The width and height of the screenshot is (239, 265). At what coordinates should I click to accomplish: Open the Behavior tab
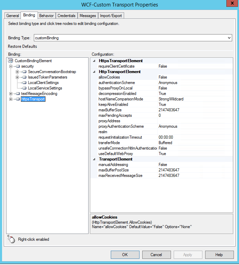[47, 16]
